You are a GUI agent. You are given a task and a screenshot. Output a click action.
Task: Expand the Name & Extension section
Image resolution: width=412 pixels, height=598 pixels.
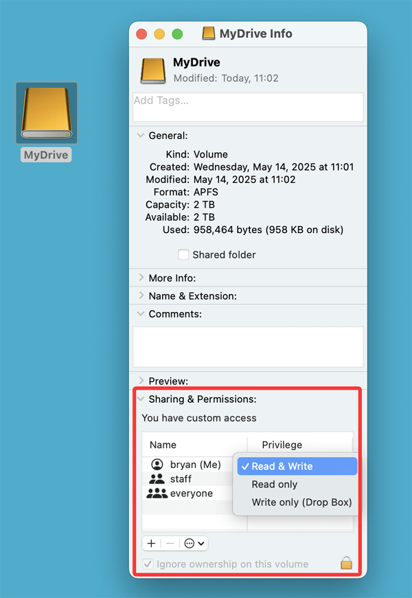[x=141, y=296]
